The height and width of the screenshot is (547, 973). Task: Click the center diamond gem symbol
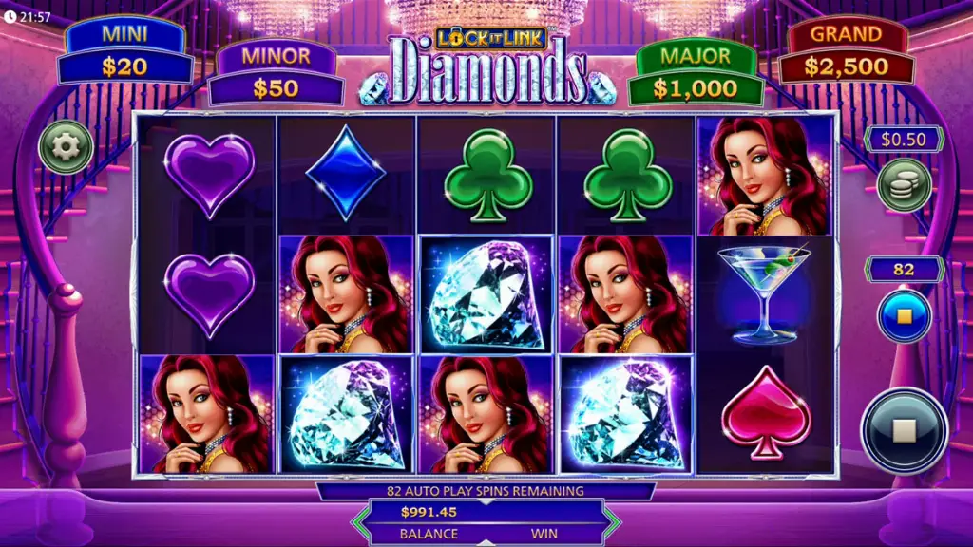point(486,294)
